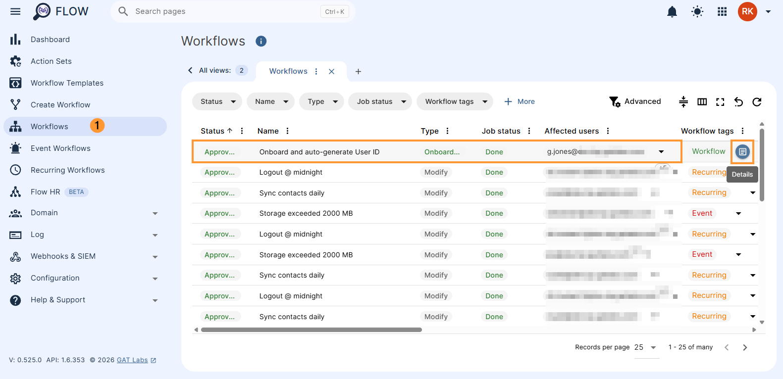Screen dimensions: 783x379
Task: Click the Onboard... type badge
Action: click(442, 152)
